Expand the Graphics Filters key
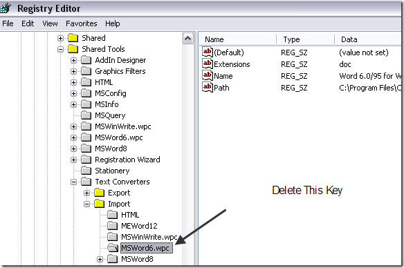 (74, 71)
